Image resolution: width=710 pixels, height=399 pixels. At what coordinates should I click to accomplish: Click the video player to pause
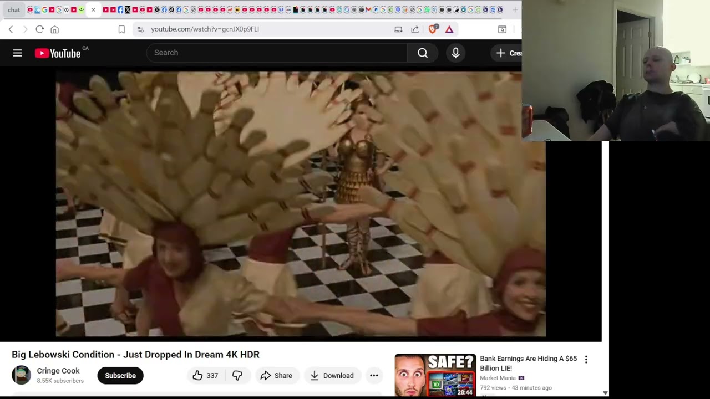coord(301,204)
